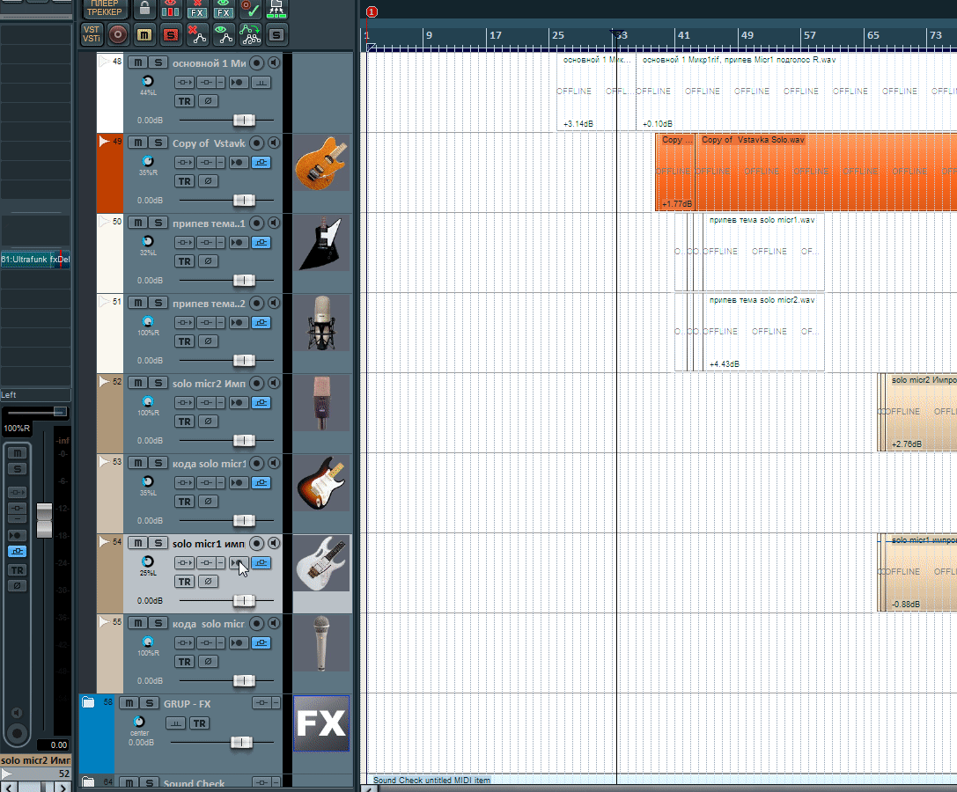The image size is (957, 792).
Task: Click the grey S toolbar icon
Action: 276,35
